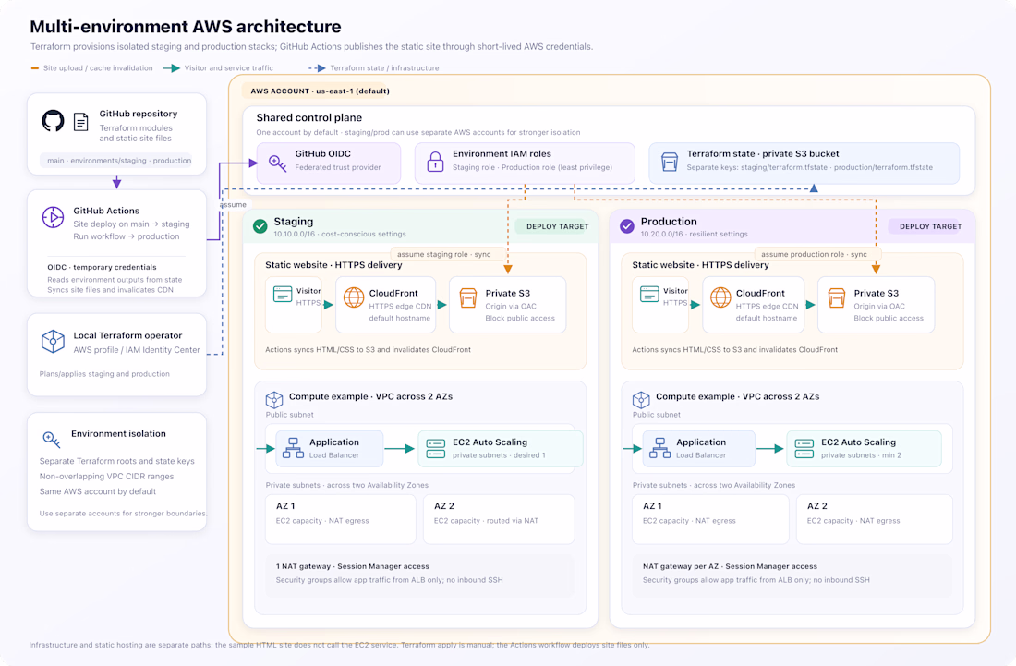Screen dimensions: 1016x666
Task: Click the CloudFront globe icon in Staging
Action: click(354, 297)
